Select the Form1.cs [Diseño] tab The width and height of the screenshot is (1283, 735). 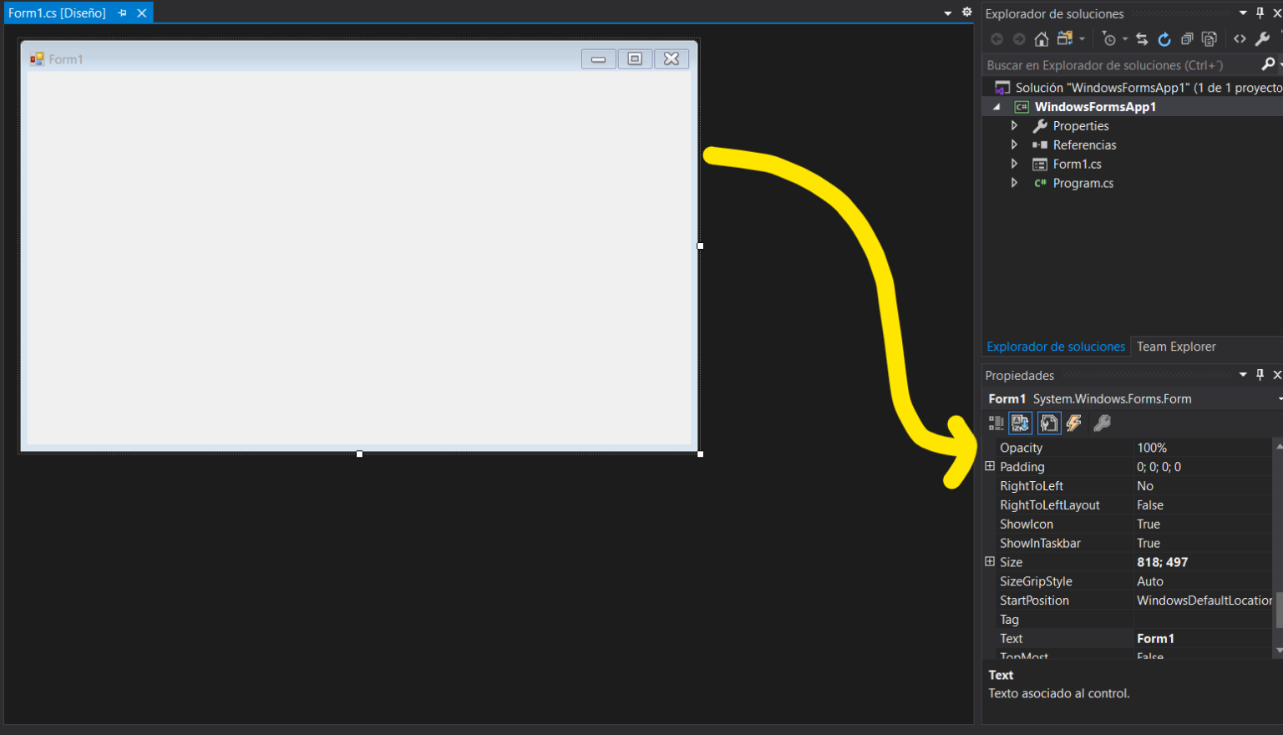(58, 13)
